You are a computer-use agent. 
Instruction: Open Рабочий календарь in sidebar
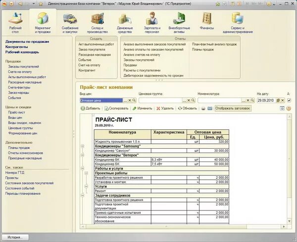[x=22, y=52]
